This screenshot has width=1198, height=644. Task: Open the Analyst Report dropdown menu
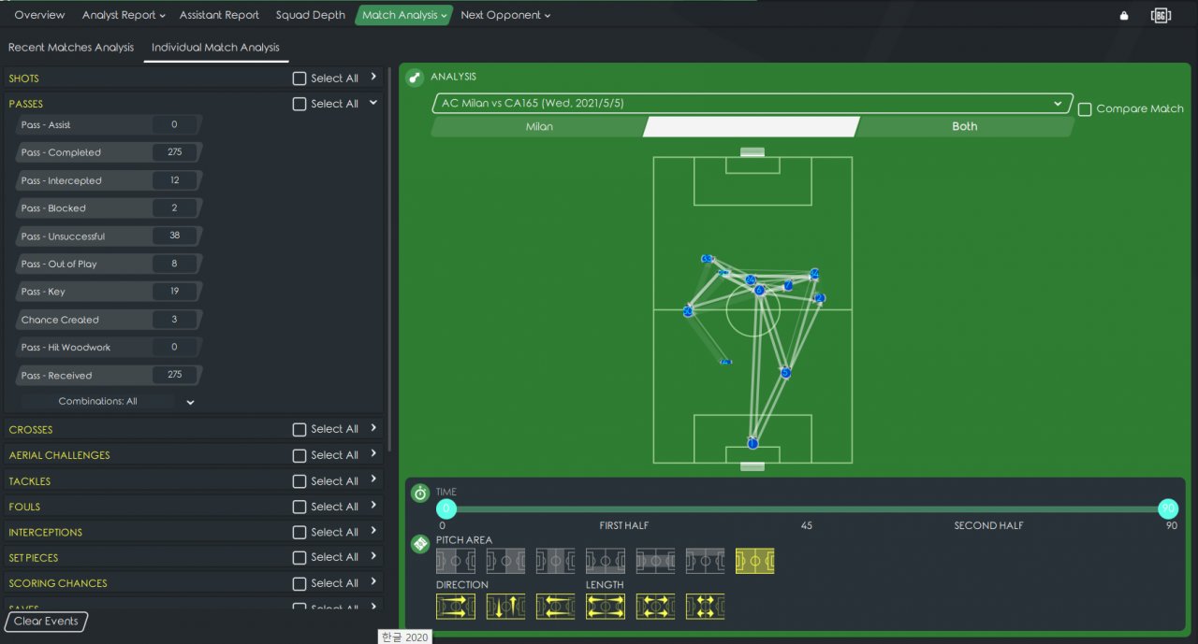(x=123, y=15)
